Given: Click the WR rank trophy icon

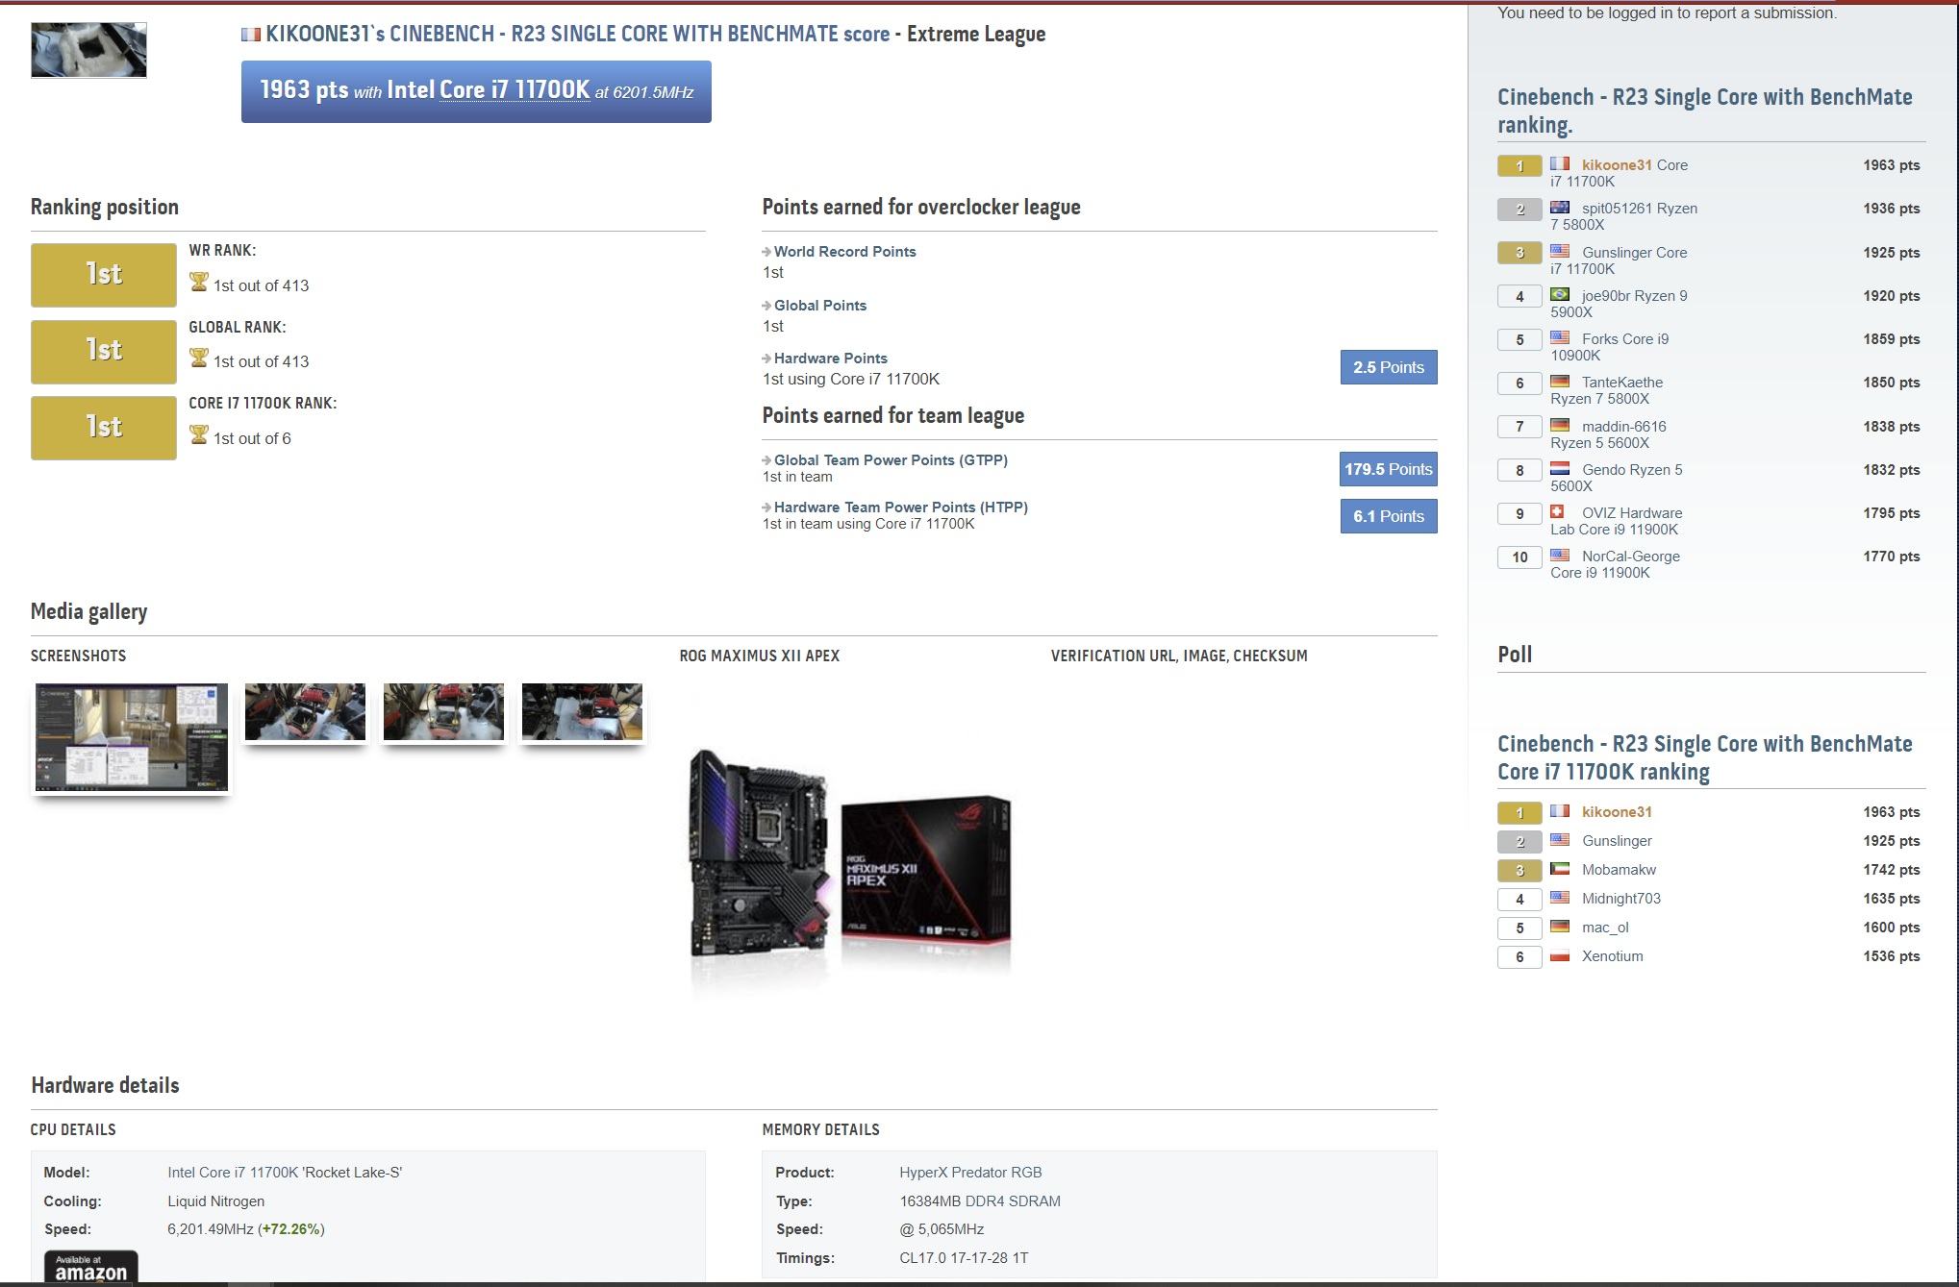Looking at the screenshot, I should click(199, 283).
